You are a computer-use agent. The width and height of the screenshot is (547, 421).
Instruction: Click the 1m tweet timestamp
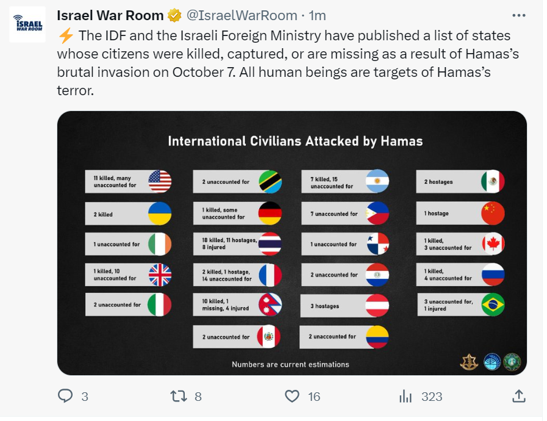(318, 15)
